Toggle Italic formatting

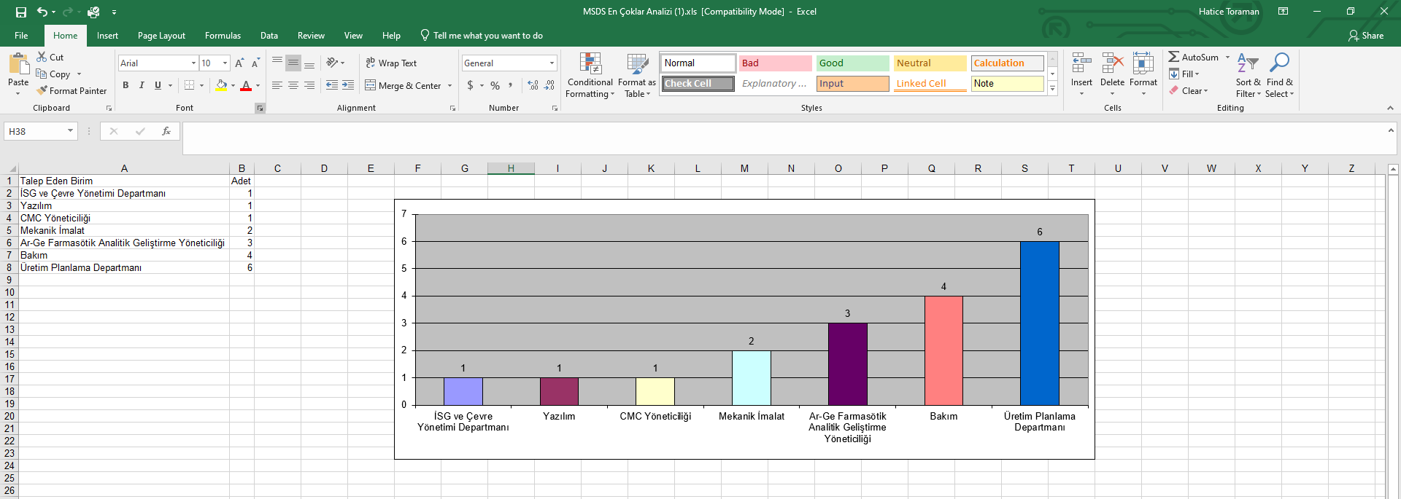tap(142, 85)
